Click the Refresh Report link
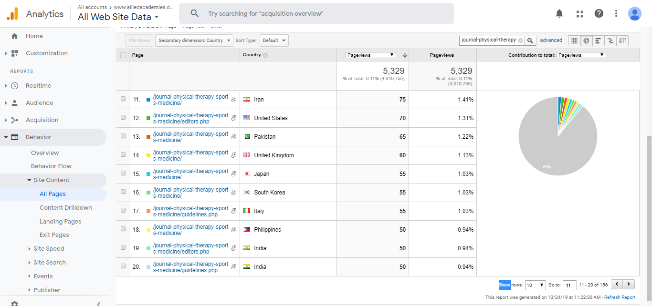The width and height of the screenshot is (652, 306). tap(620, 297)
